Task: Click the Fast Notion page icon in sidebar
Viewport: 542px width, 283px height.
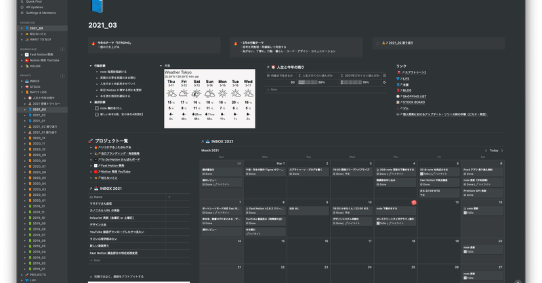Action: click(x=27, y=55)
